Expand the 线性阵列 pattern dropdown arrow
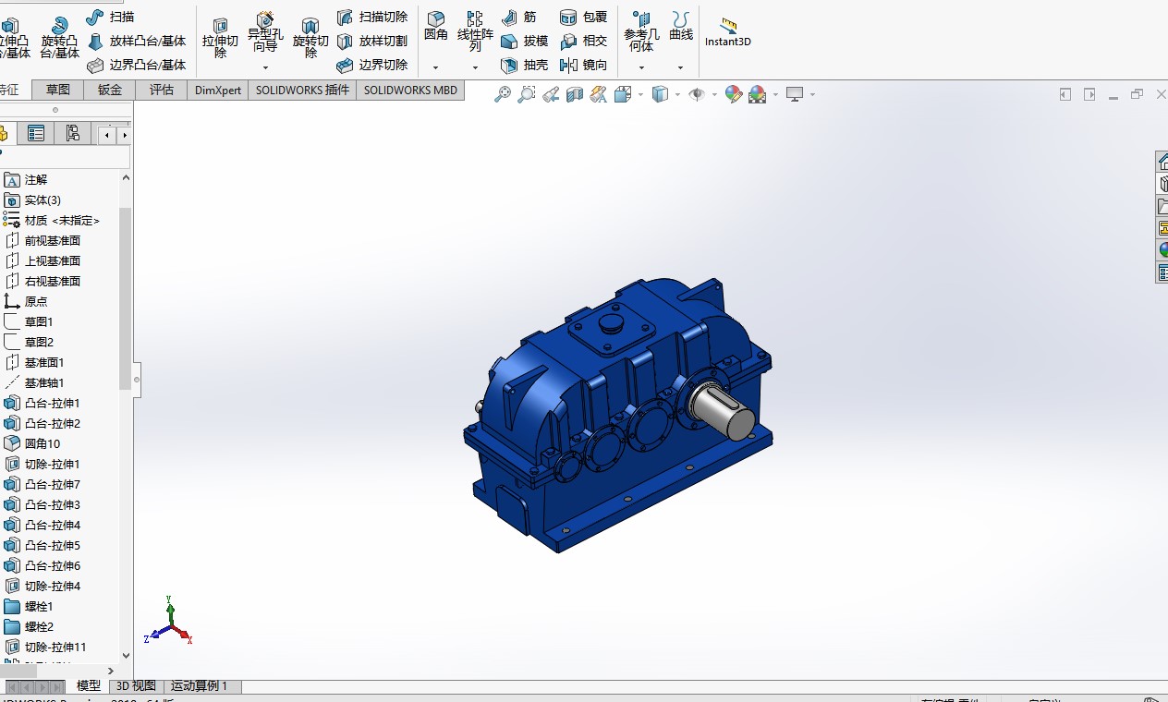This screenshot has width=1168, height=702. tap(475, 67)
